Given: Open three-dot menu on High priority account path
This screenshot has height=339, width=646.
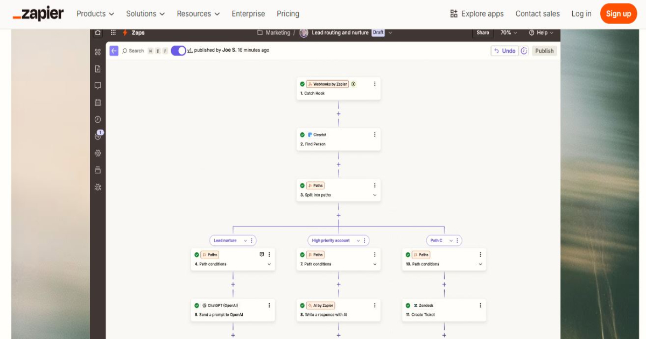Looking at the screenshot, I should (364, 241).
